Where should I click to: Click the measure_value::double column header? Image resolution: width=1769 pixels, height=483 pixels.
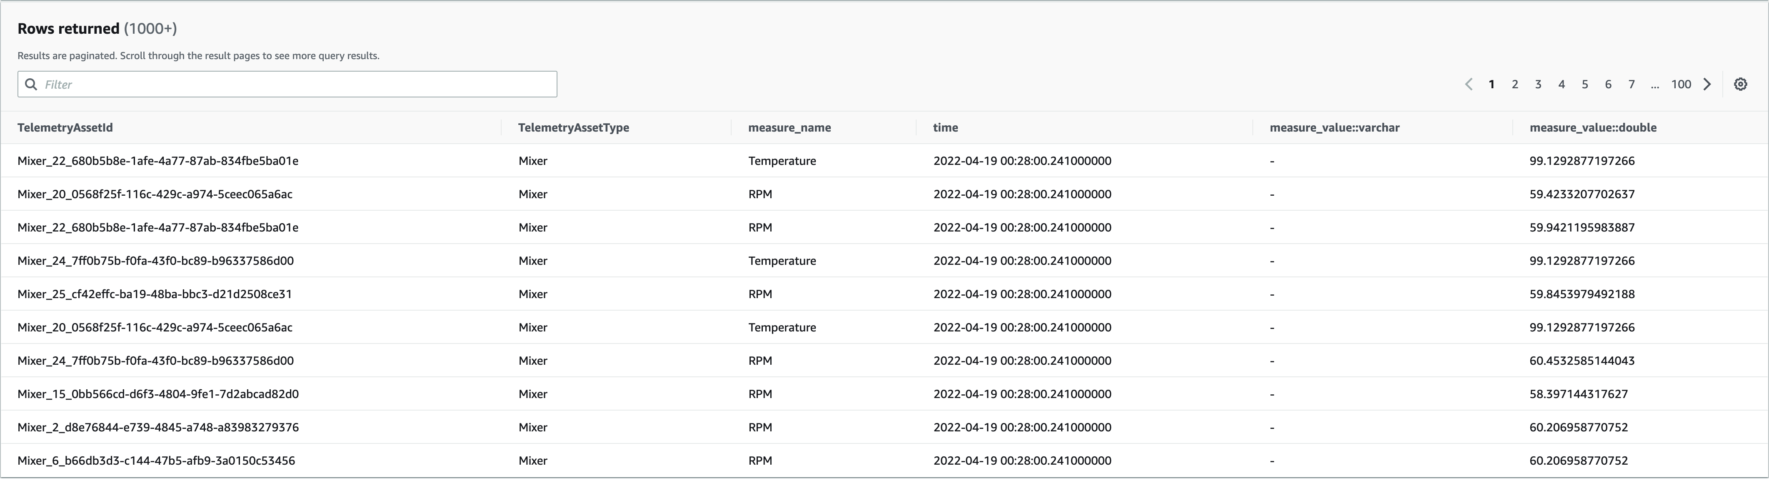tap(1592, 127)
